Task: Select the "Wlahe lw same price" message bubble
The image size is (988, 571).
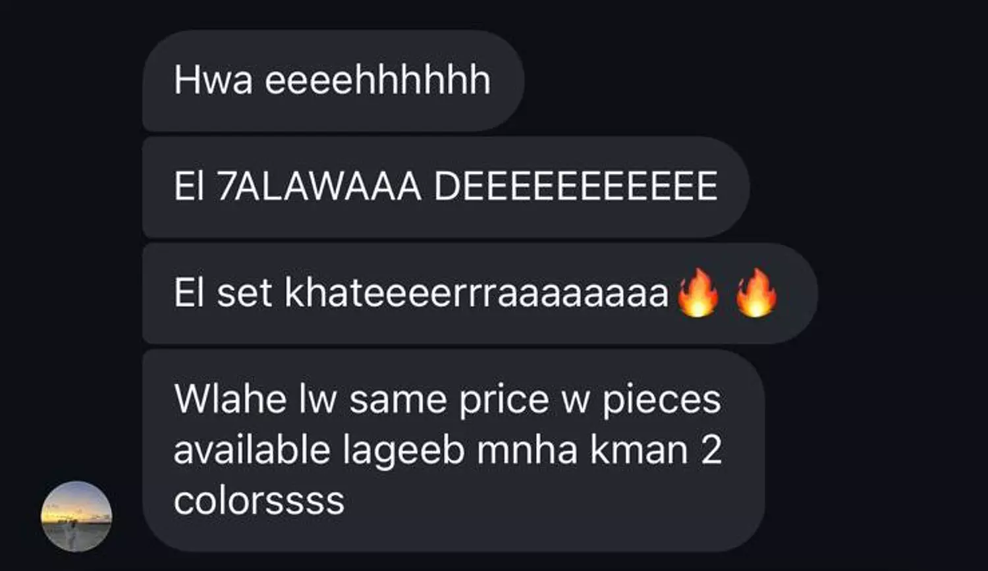Action: pyautogui.click(x=454, y=450)
